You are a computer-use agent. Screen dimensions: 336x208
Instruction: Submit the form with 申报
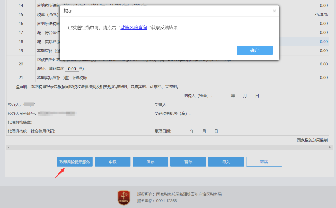click(x=113, y=162)
